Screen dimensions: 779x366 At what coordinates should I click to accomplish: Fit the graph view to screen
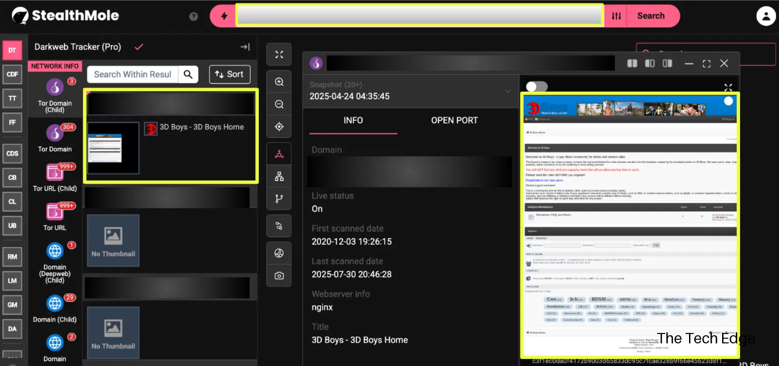pos(279,55)
